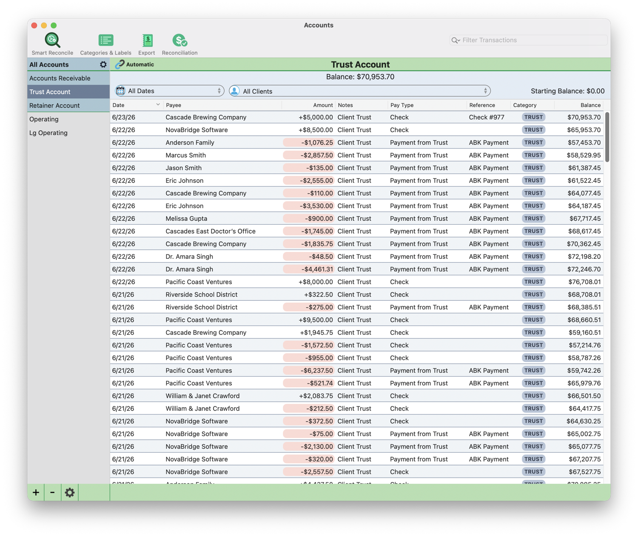Sort by Reference column header
The width and height of the screenshot is (638, 537).
(488, 105)
